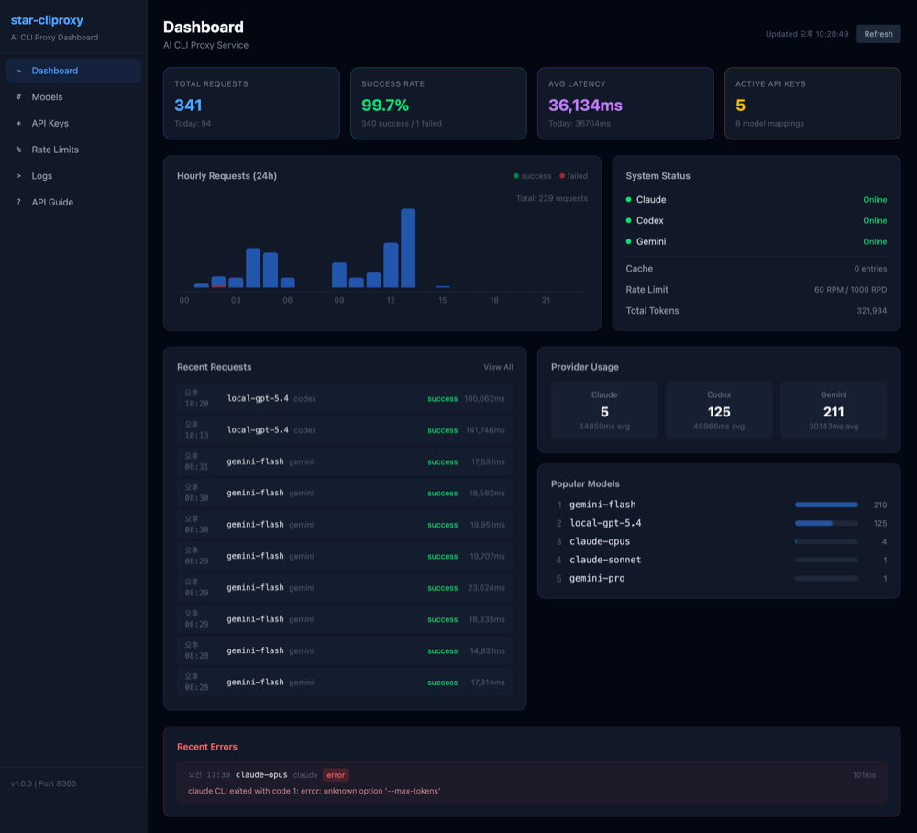This screenshot has width=917, height=833.
Task: Navigate to Rate Limits
Action: pos(73,150)
